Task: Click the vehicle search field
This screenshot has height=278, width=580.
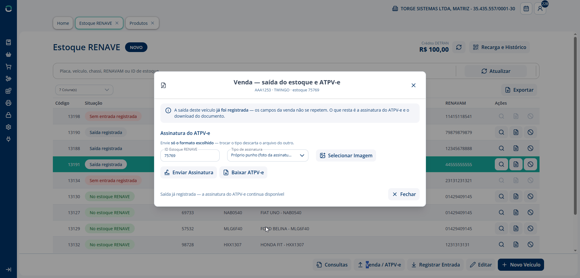Action: [254, 71]
